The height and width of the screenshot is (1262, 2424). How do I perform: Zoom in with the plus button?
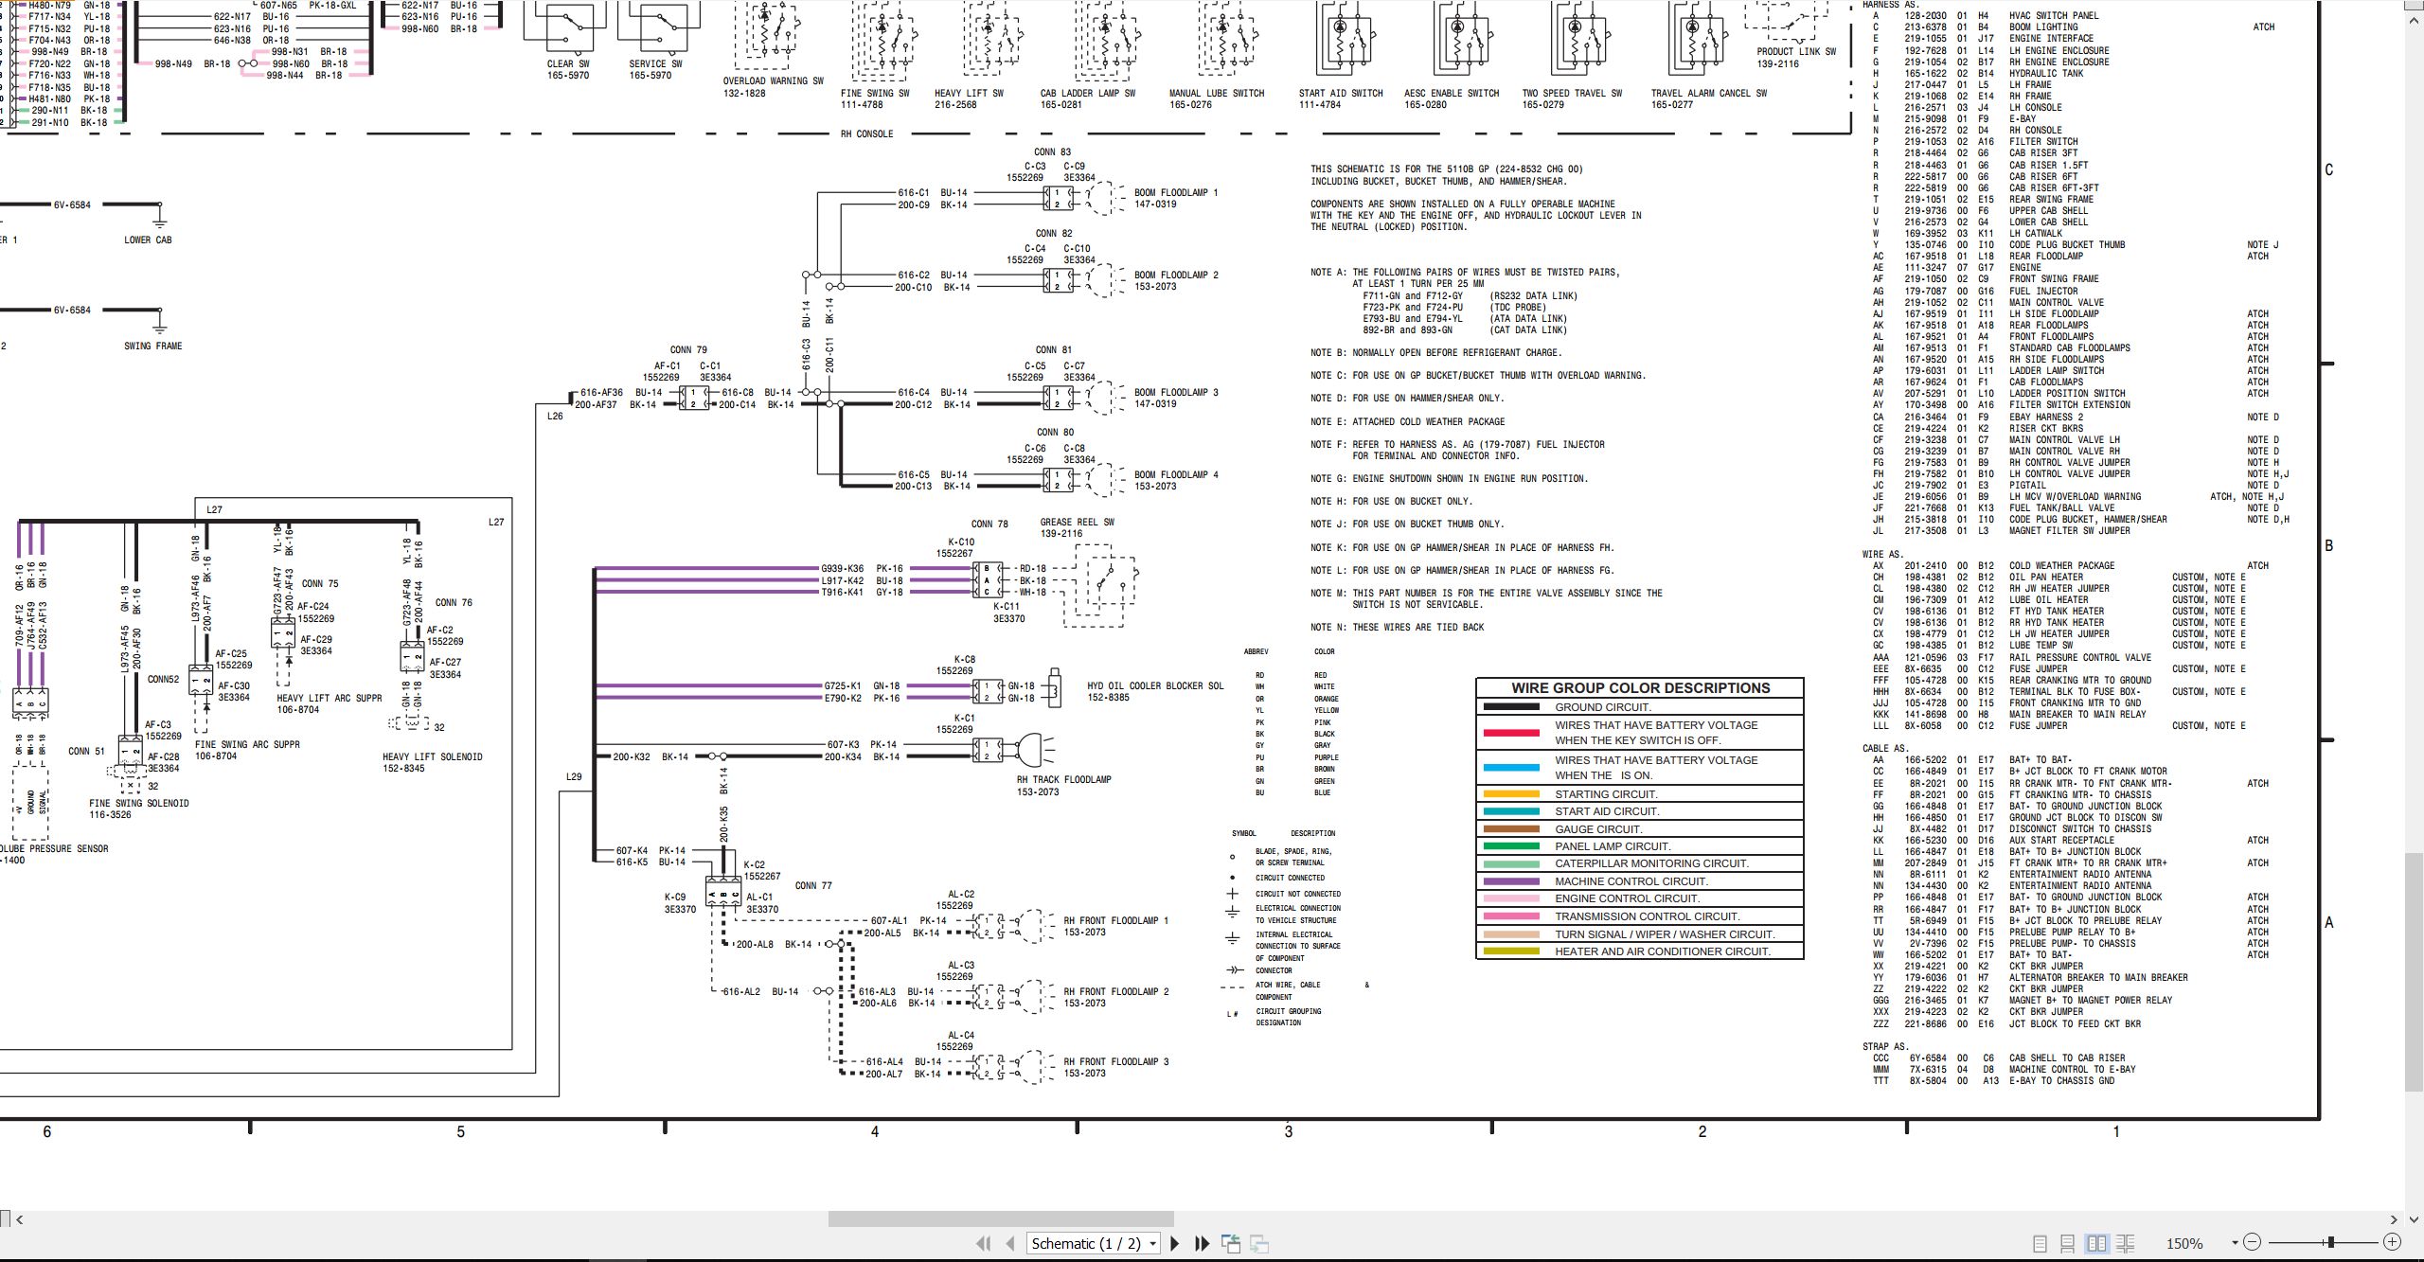click(2392, 1242)
